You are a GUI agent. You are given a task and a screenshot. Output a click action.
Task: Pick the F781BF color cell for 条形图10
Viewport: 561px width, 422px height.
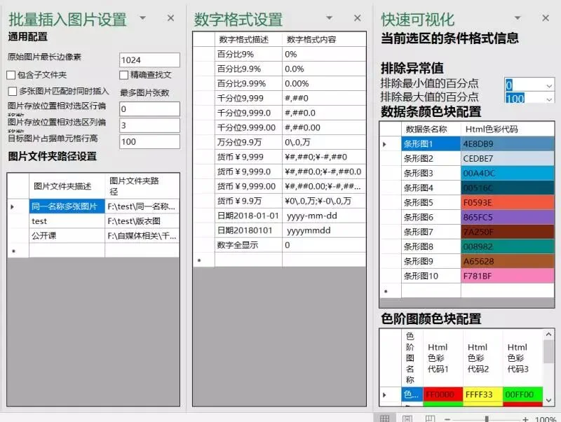click(508, 276)
